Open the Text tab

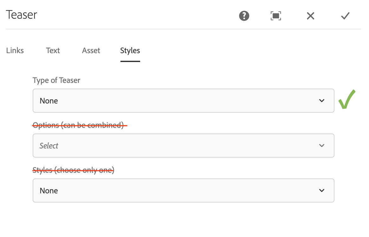pyautogui.click(x=53, y=51)
